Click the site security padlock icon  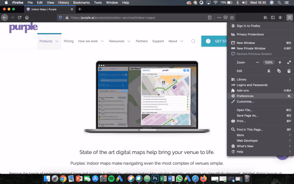pos(67,18)
